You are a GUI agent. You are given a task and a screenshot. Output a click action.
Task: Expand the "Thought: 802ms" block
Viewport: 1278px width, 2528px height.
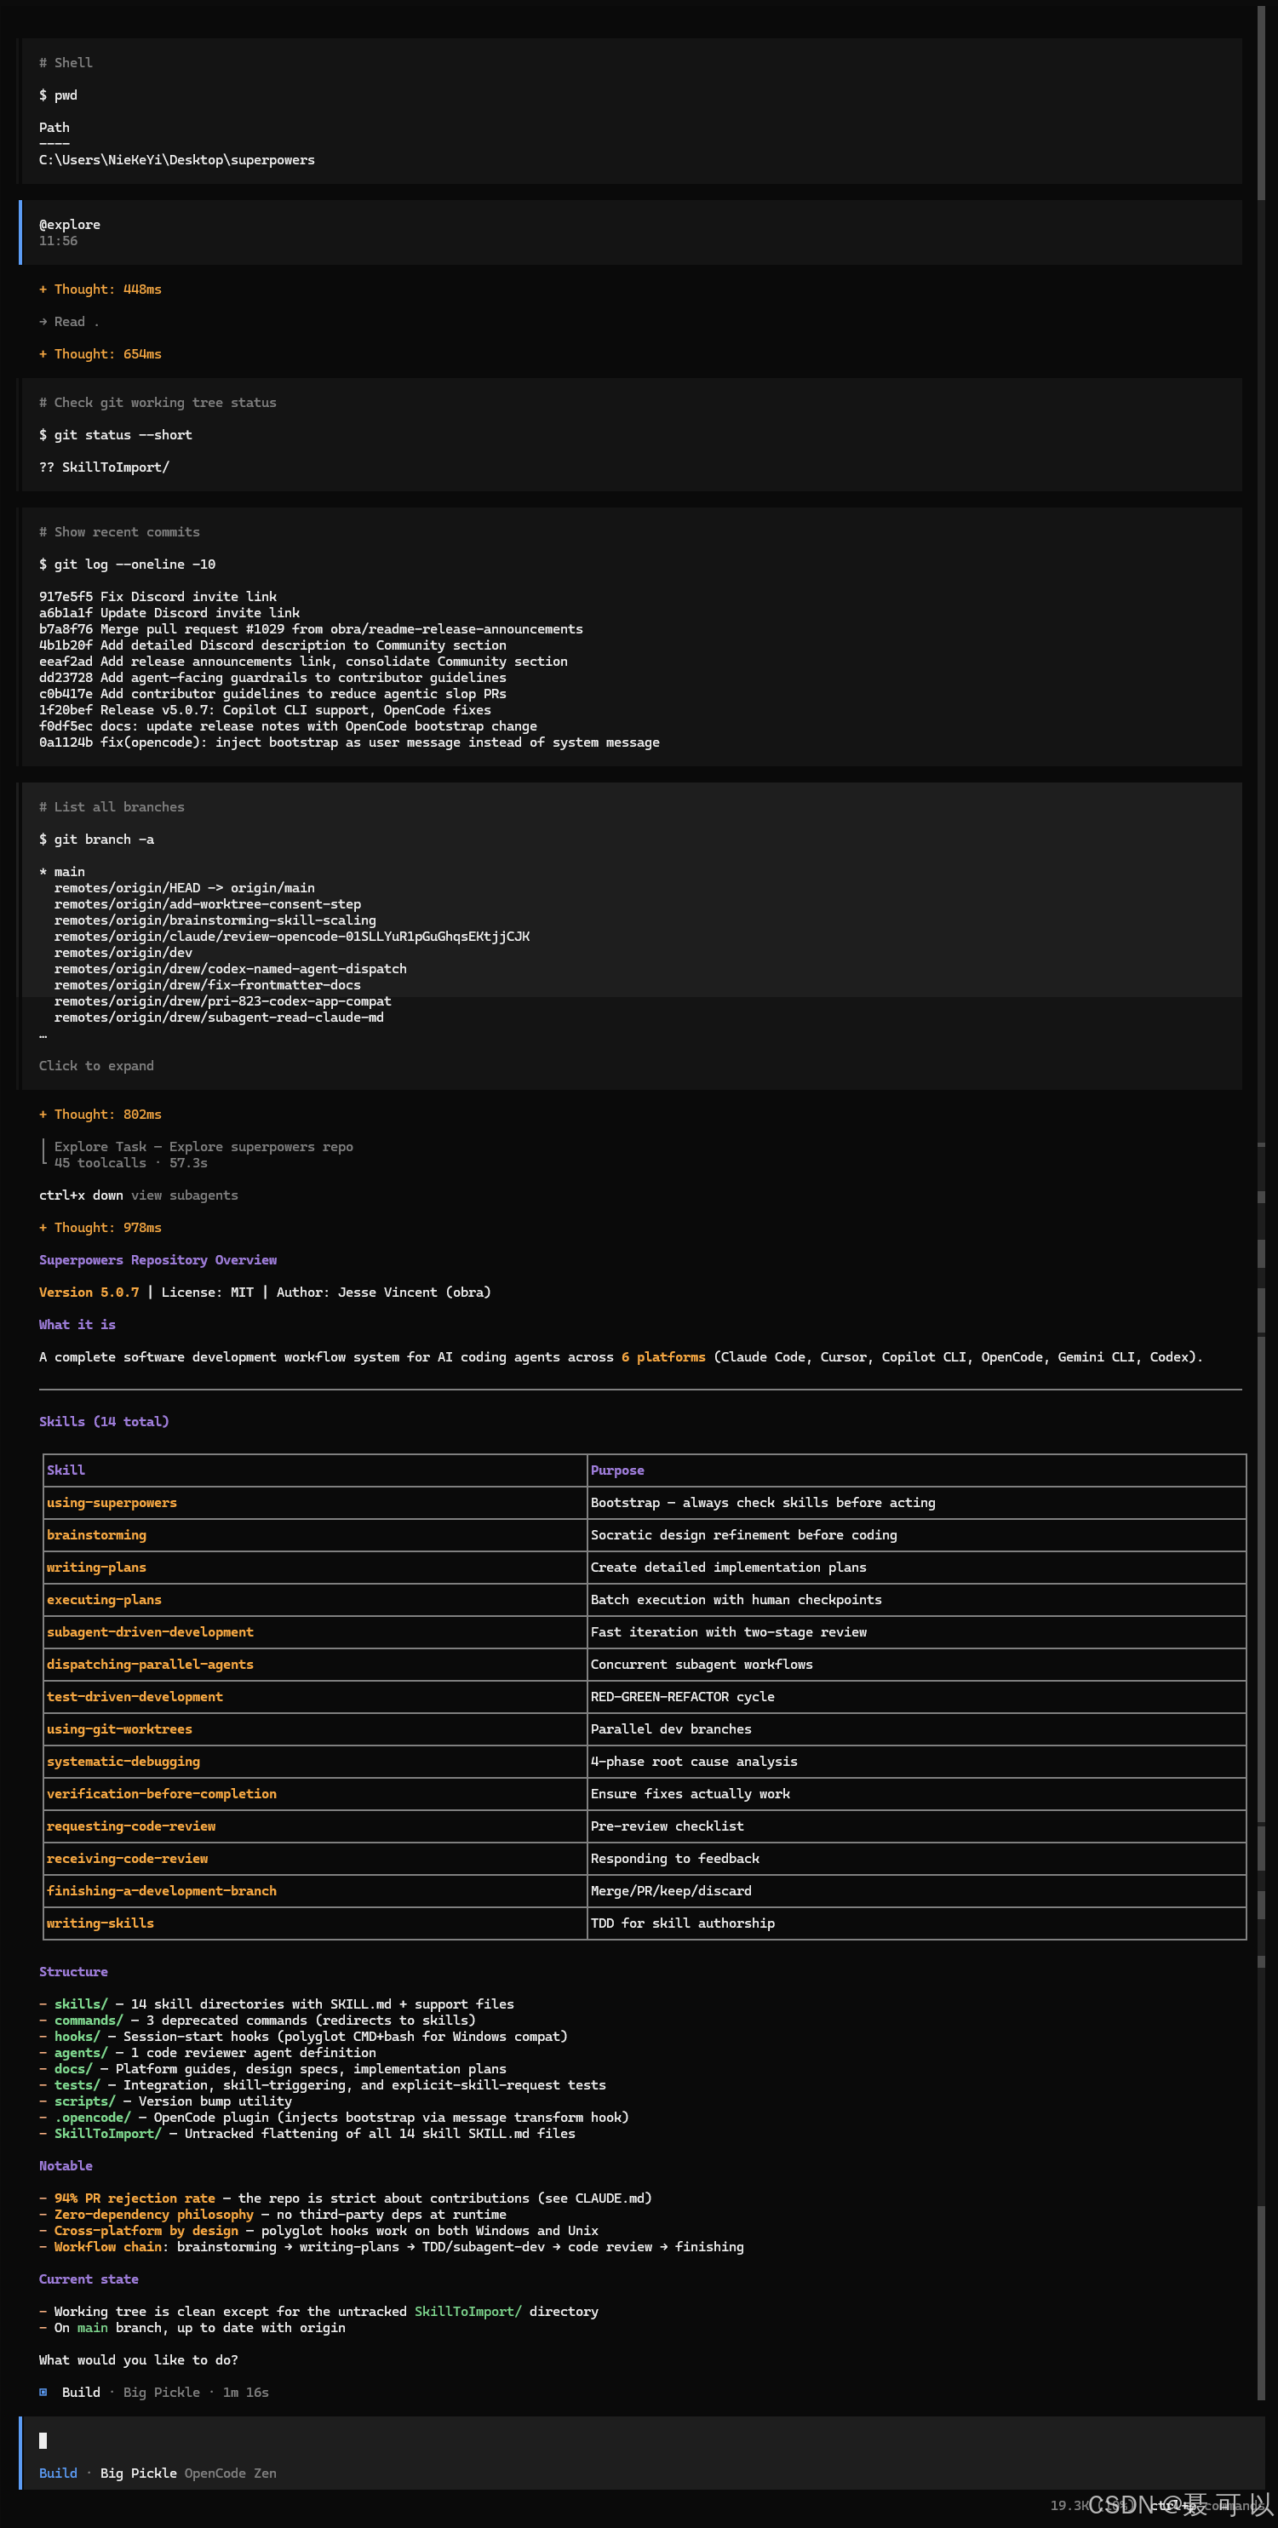(100, 1115)
